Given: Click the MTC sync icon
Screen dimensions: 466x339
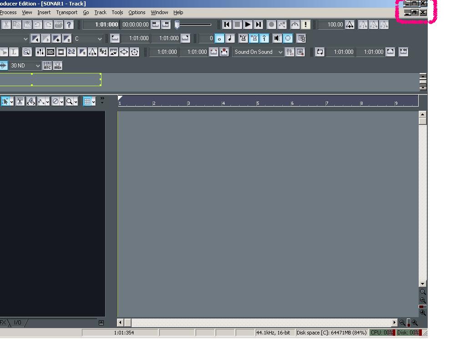Looking at the screenshot, I should pyautogui.click(x=47, y=66).
